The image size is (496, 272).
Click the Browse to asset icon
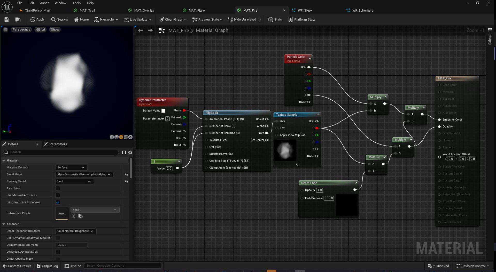pos(18,20)
